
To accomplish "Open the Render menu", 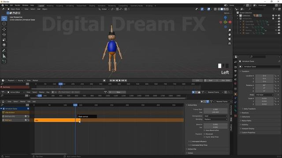I will point(18,5).
